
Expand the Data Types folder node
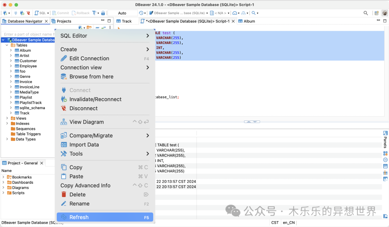7,139
